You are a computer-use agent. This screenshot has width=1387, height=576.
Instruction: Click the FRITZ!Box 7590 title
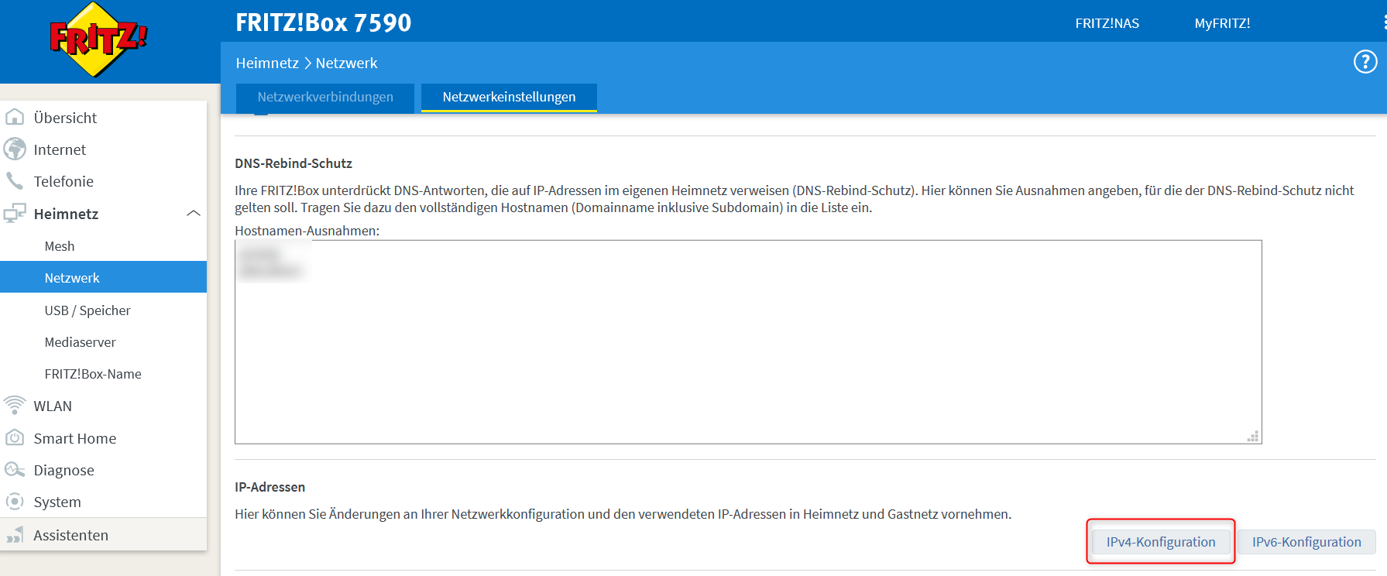(324, 22)
